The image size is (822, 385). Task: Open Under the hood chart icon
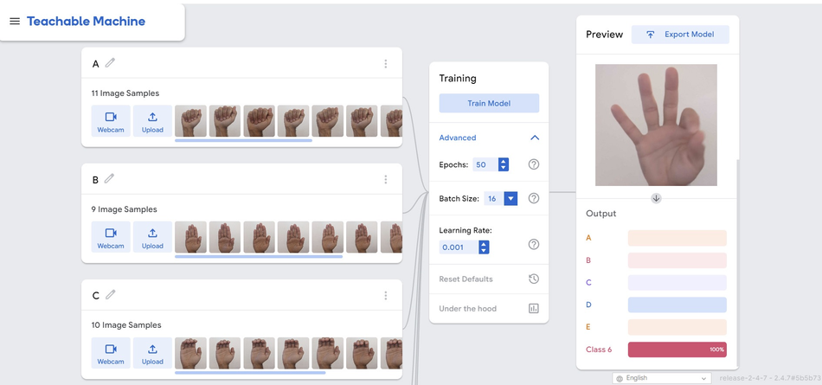(534, 308)
